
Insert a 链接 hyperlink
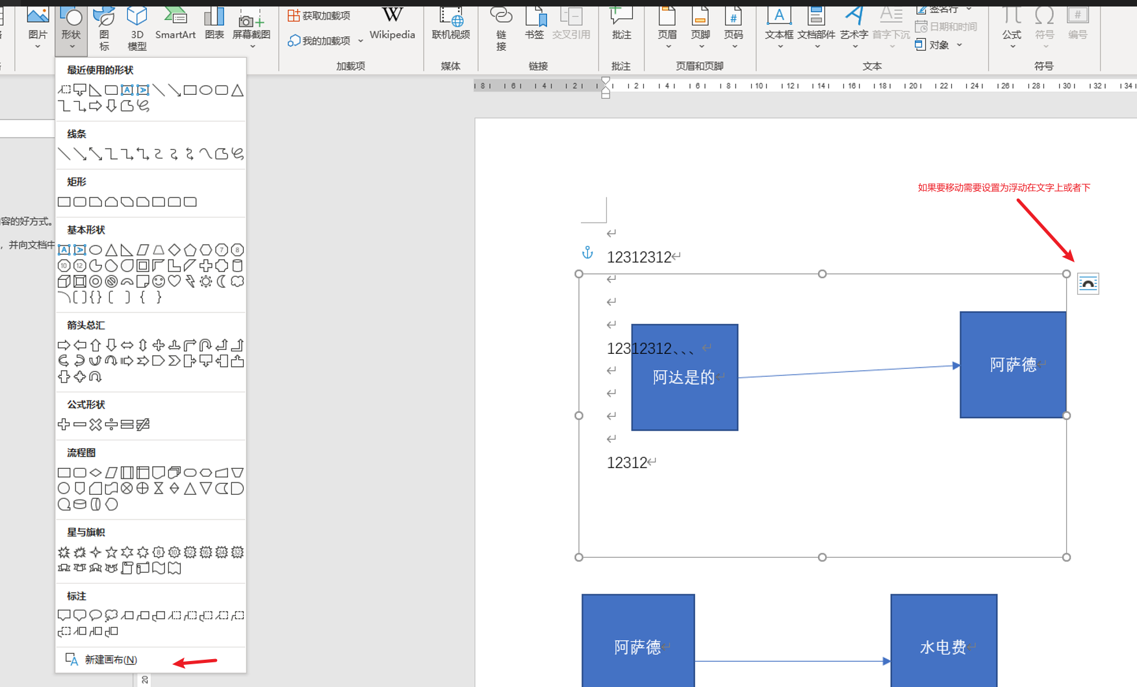point(501,29)
